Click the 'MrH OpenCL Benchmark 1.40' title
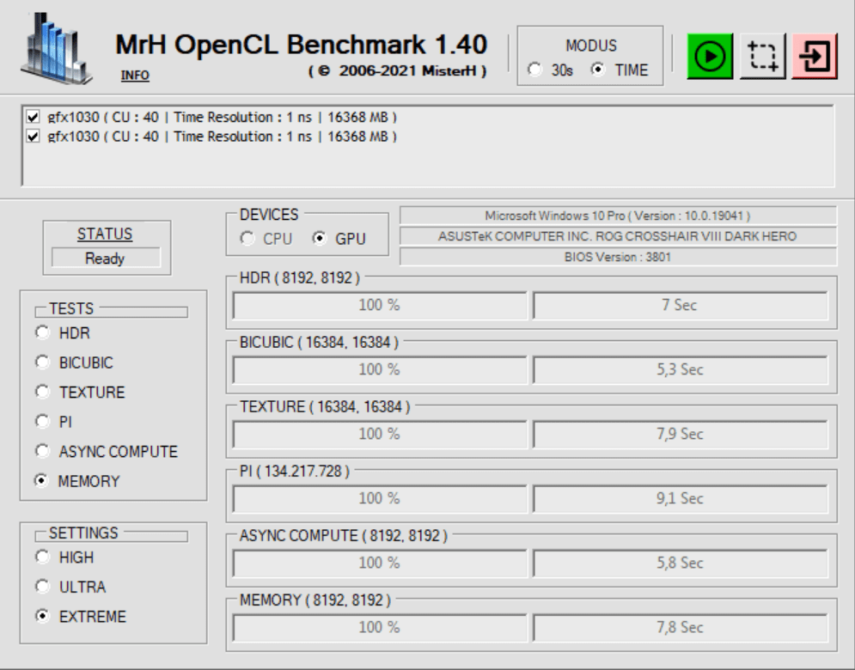 [301, 45]
